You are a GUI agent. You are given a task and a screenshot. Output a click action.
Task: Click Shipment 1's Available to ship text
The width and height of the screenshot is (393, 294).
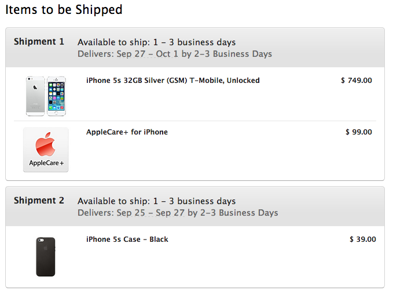click(x=156, y=42)
